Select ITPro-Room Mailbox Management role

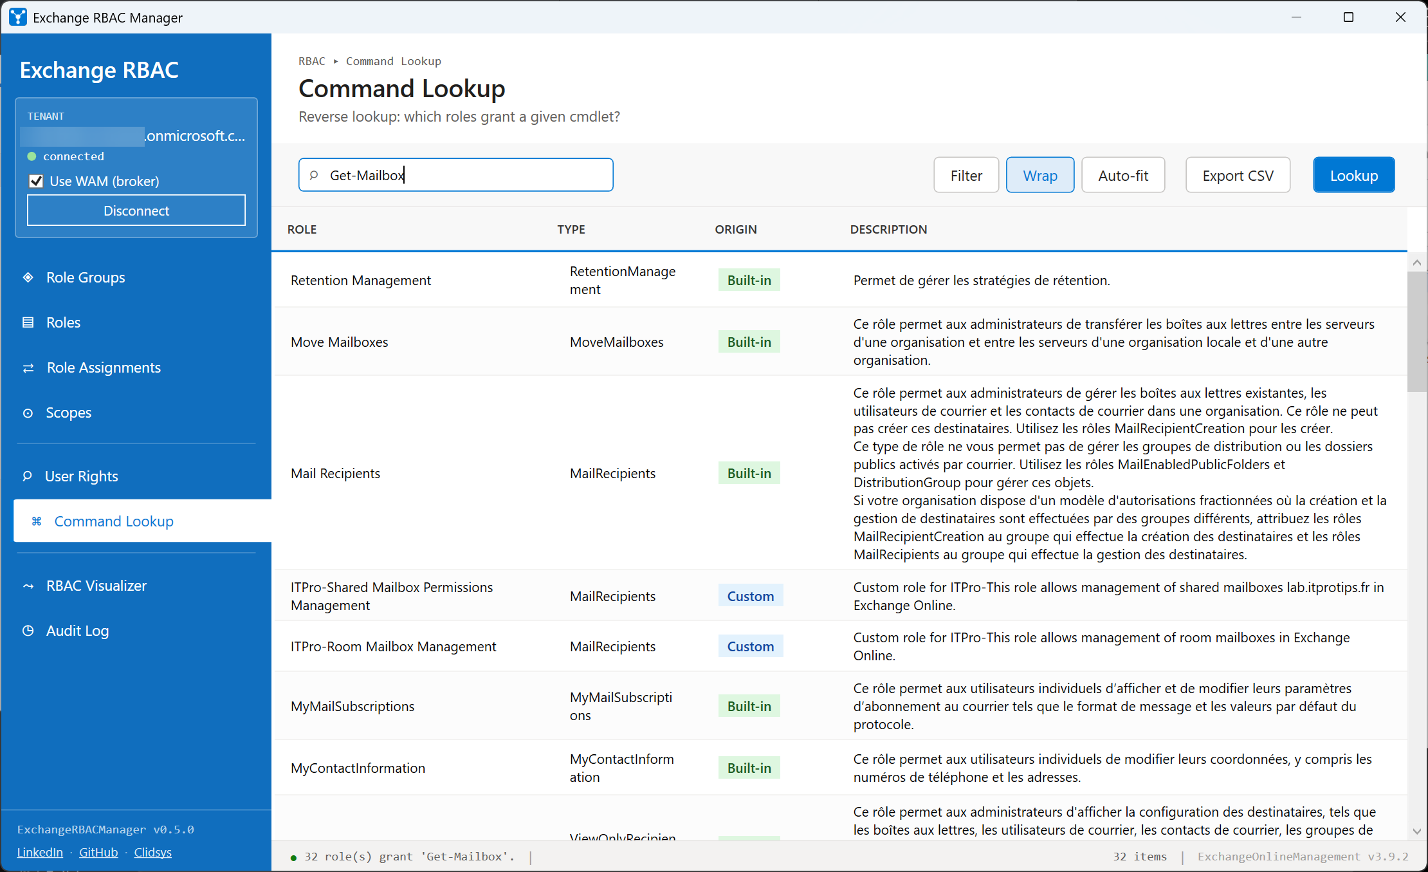tap(839, 646)
